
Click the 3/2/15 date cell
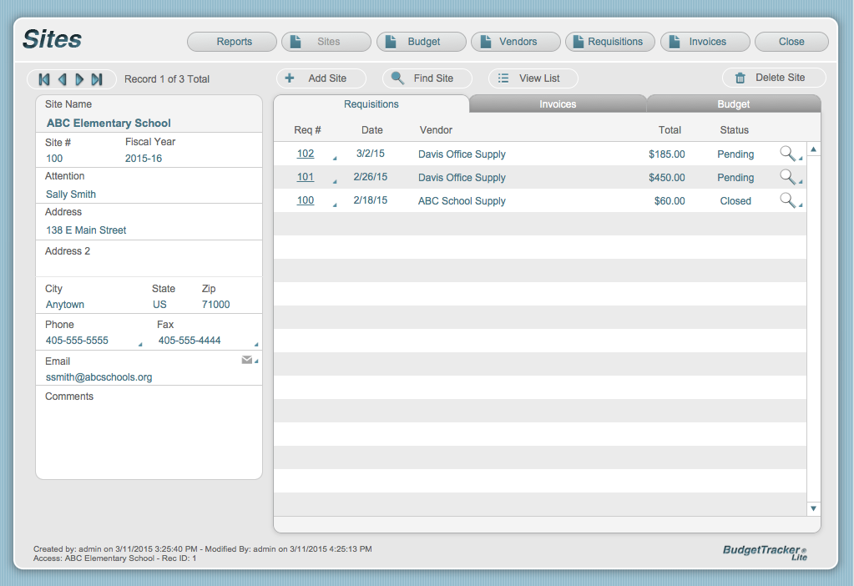[x=371, y=154]
